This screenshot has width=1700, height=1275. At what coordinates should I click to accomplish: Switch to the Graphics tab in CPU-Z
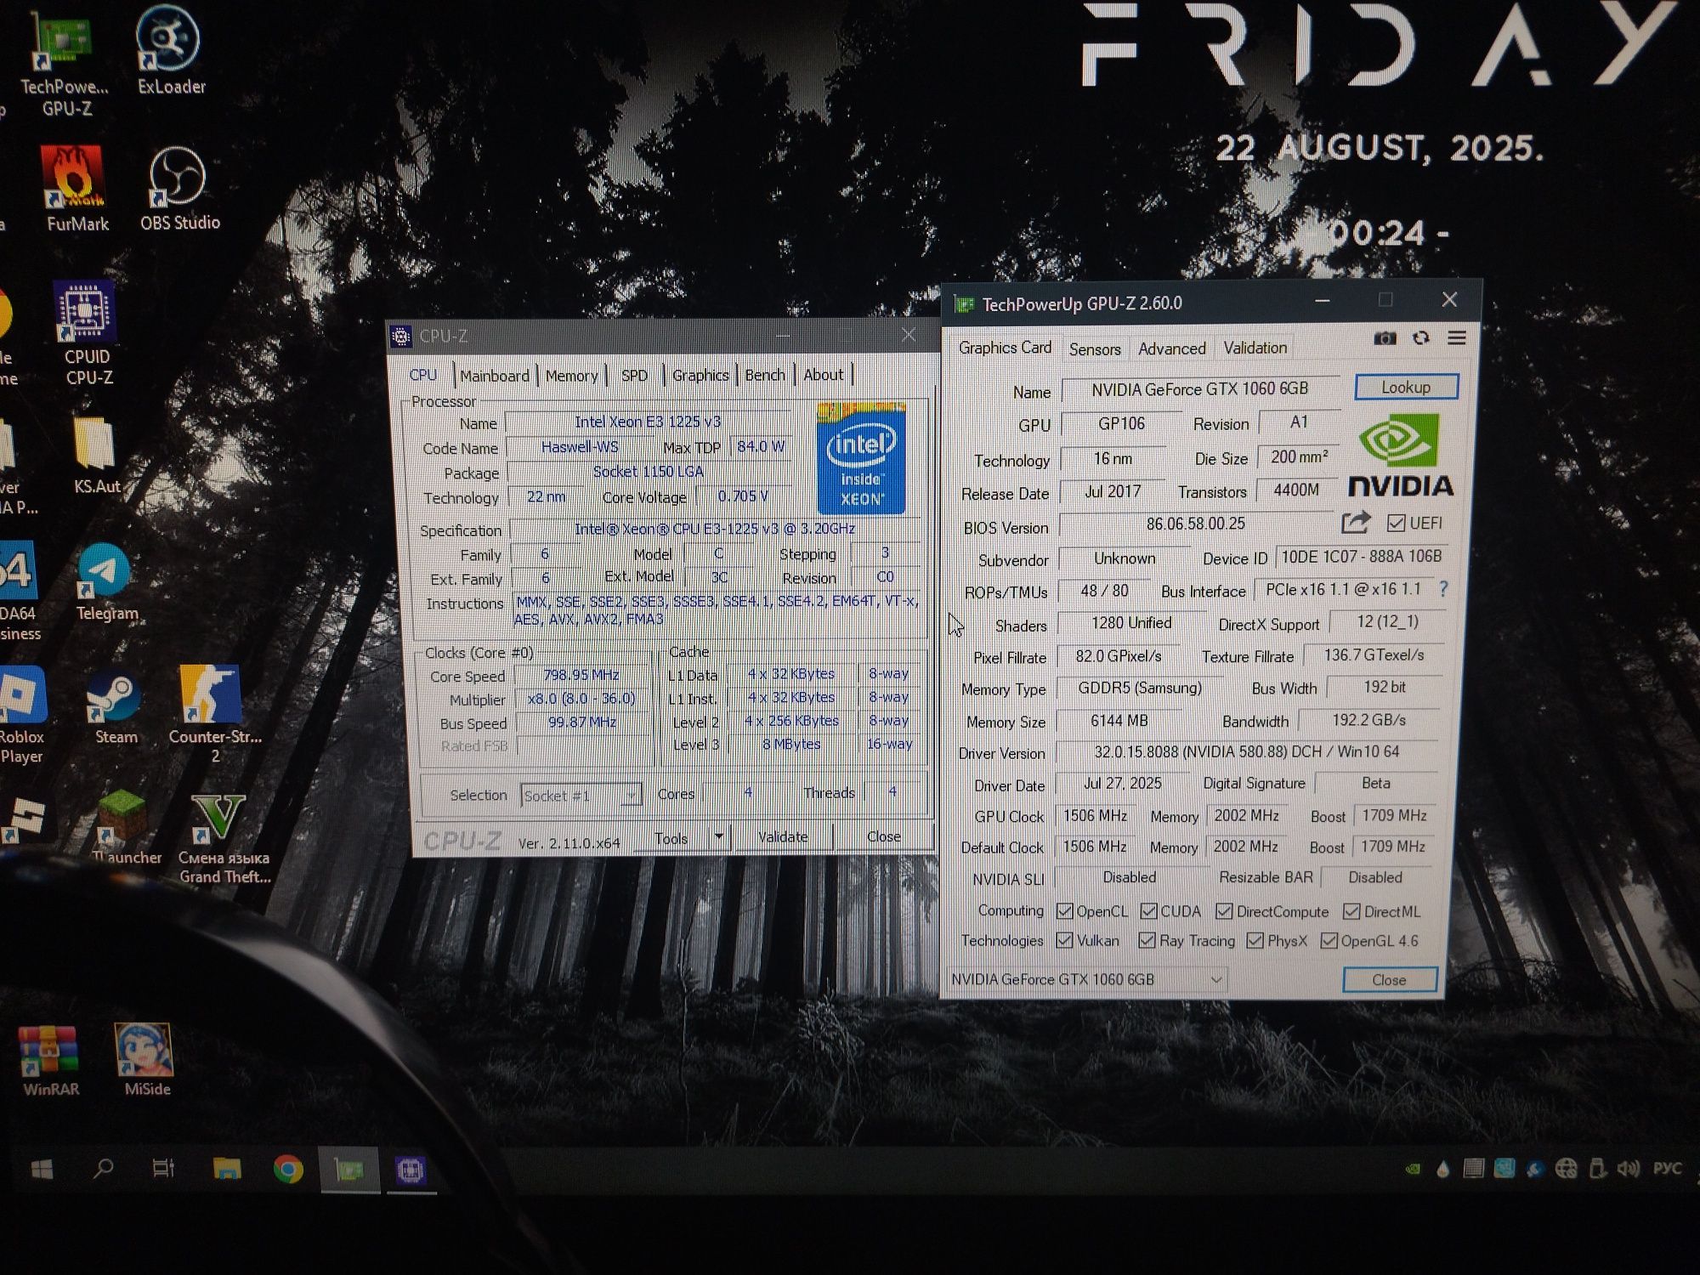point(700,375)
